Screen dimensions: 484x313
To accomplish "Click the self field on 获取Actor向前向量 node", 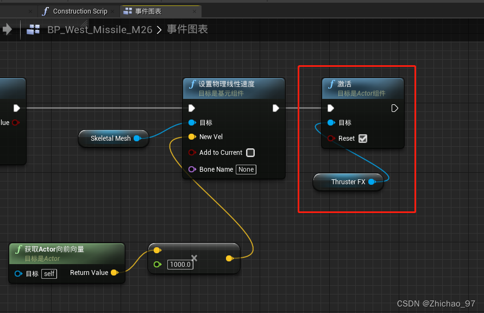I will (48, 273).
